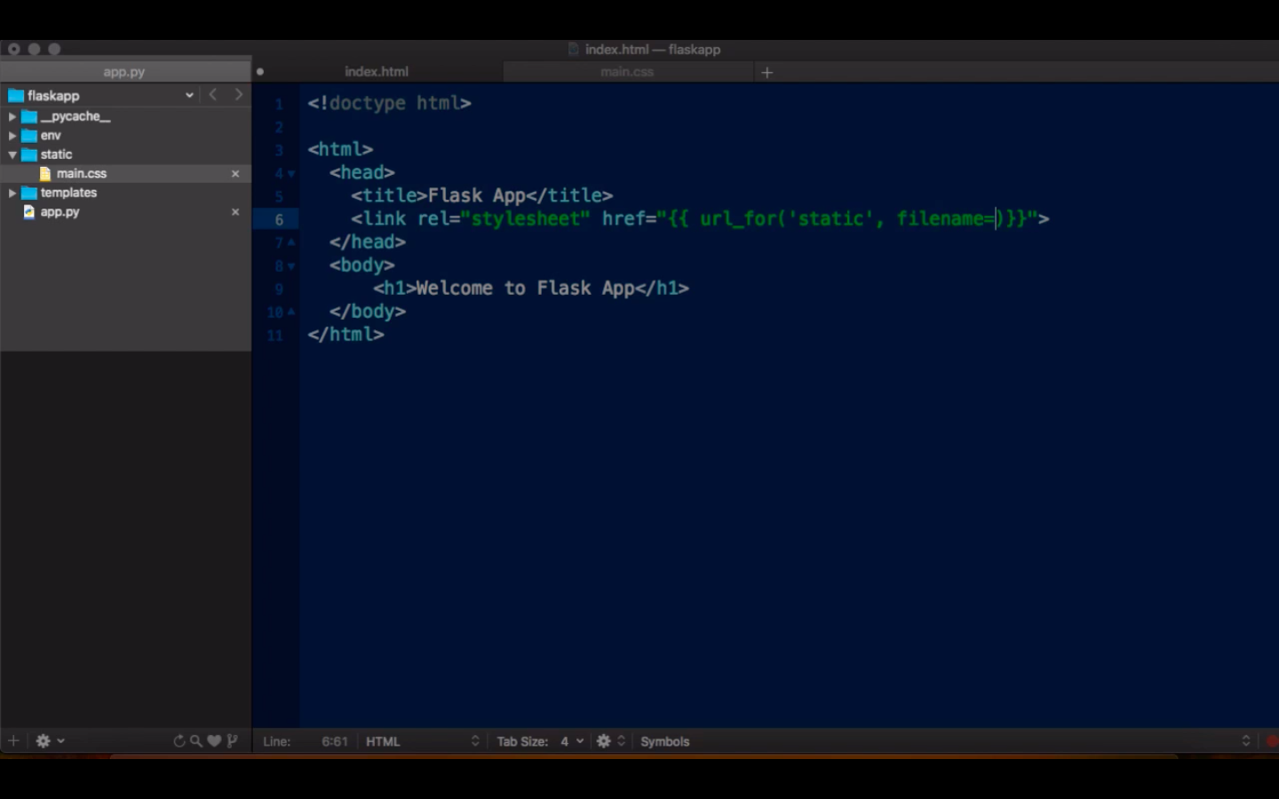Viewport: 1279px width, 799px height.
Task: Click the closing html tag
Action: pyautogui.click(x=346, y=335)
